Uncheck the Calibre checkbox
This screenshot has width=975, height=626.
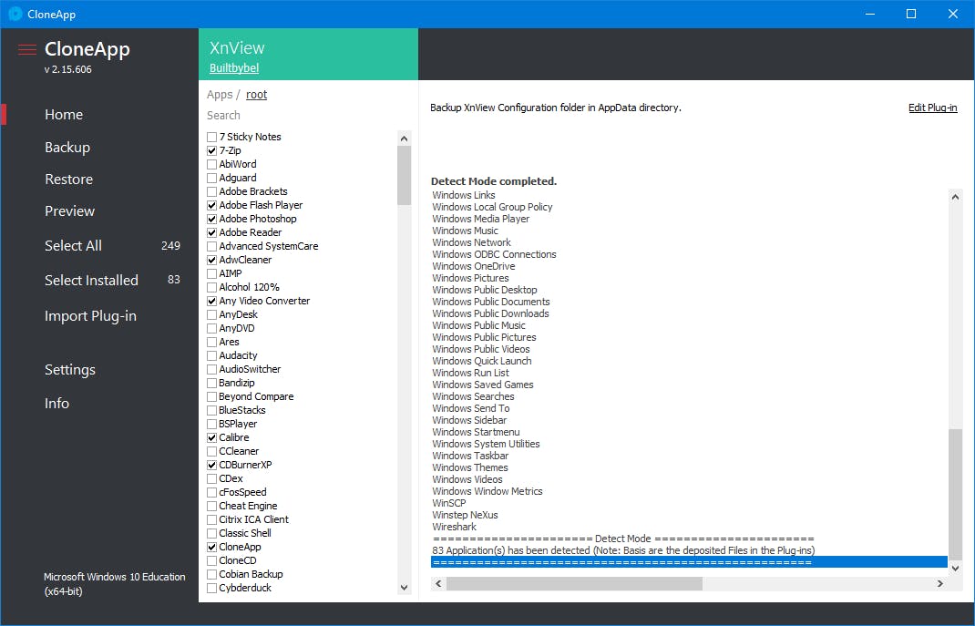pos(212,437)
